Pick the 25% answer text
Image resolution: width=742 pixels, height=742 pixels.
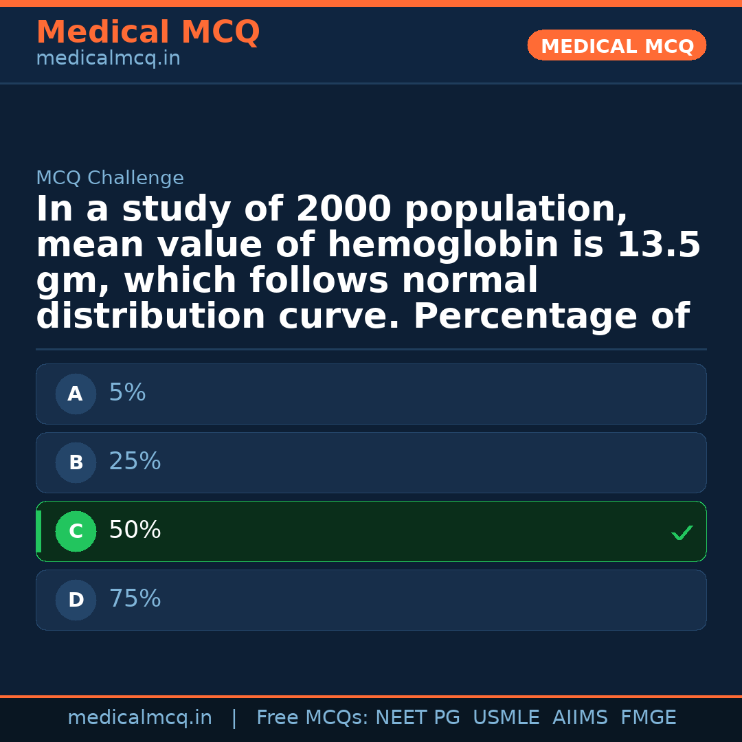[135, 462]
